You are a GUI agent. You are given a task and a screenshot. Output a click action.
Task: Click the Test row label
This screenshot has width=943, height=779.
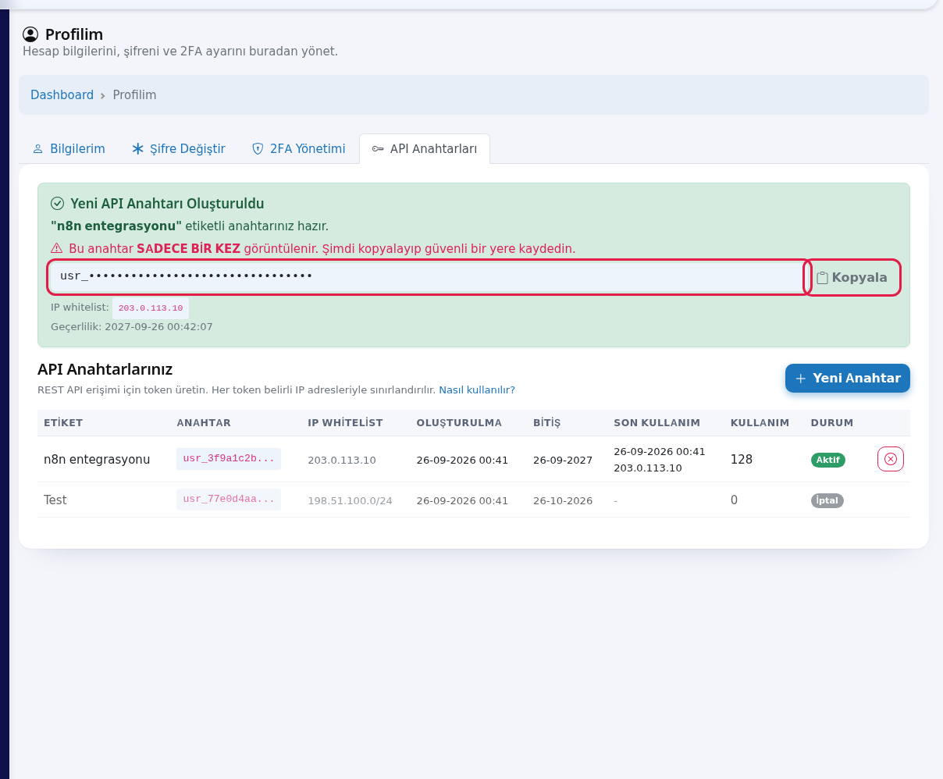pyautogui.click(x=55, y=500)
